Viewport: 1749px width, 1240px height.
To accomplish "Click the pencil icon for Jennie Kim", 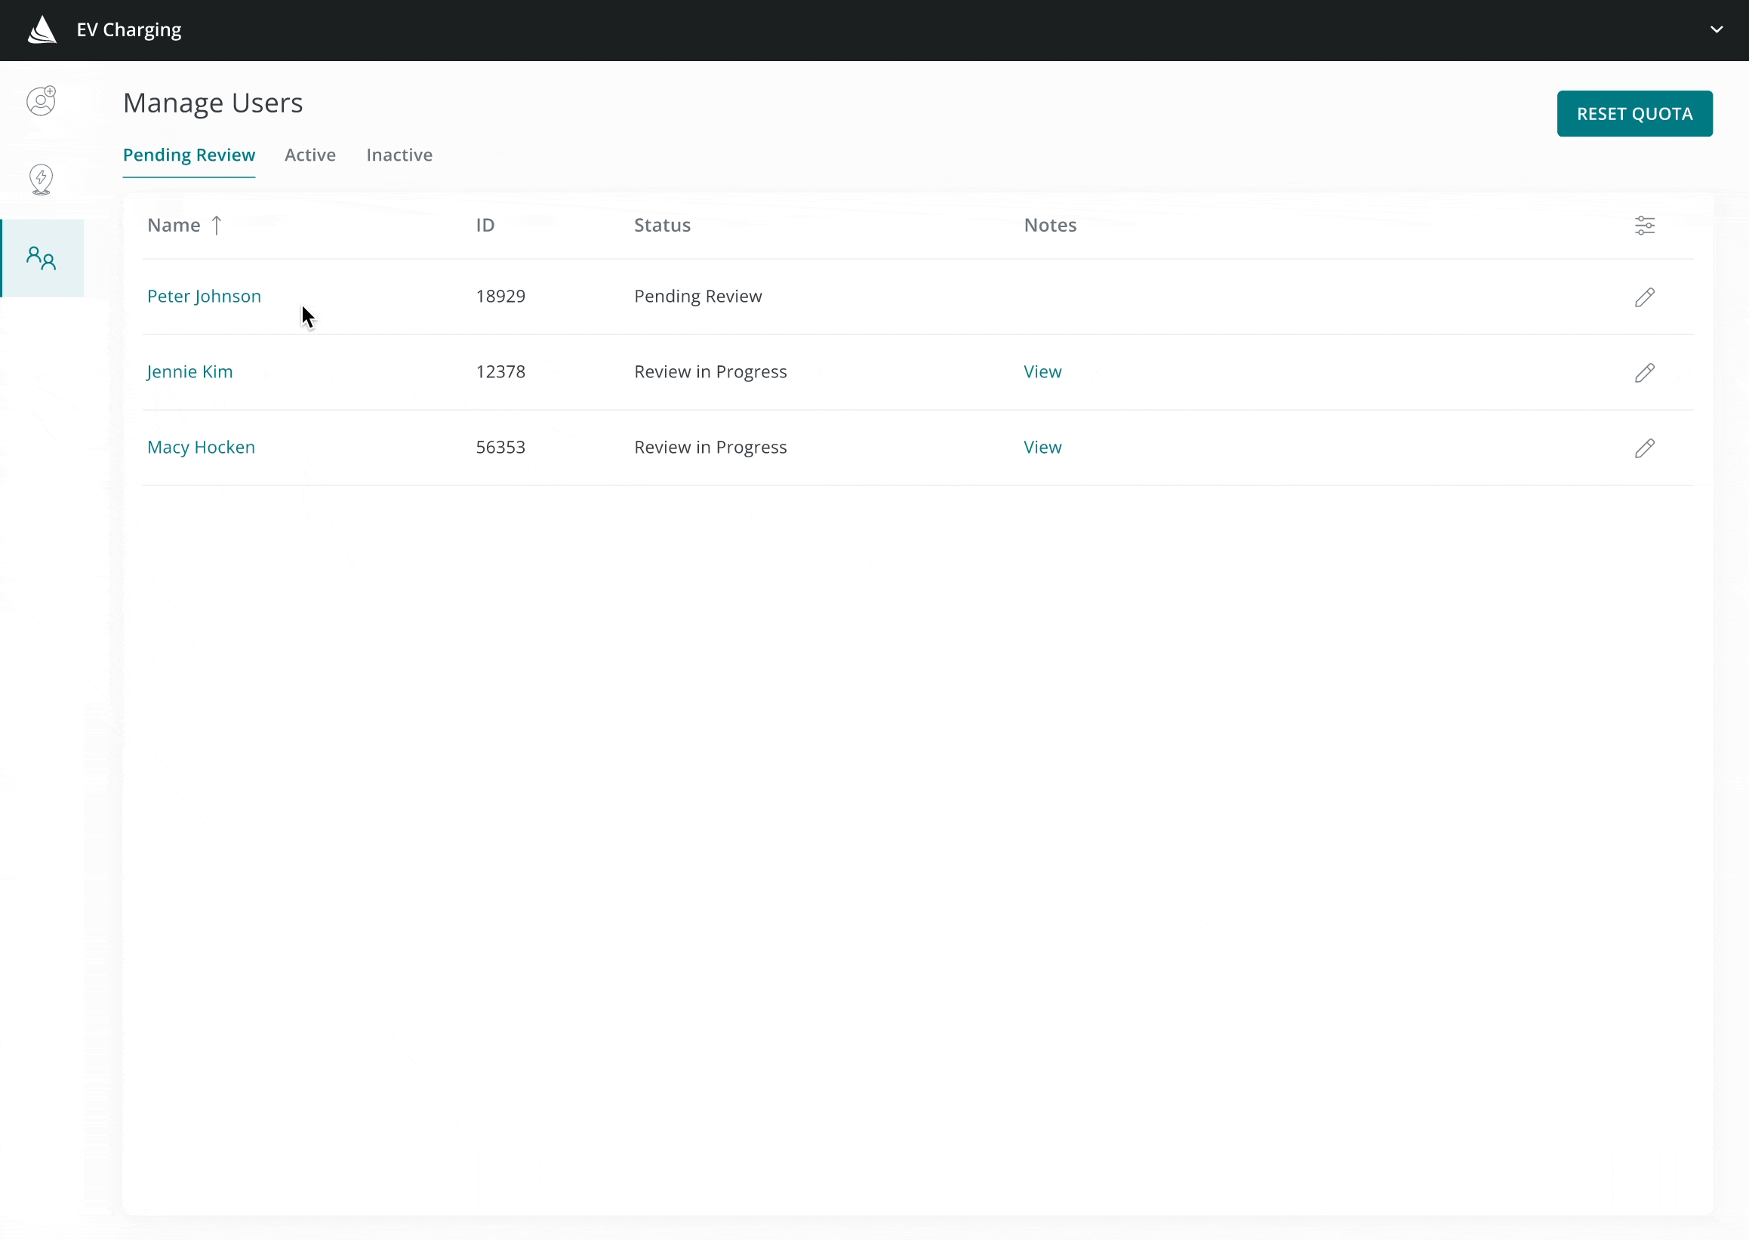I will pyautogui.click(x=1644, y=373).
